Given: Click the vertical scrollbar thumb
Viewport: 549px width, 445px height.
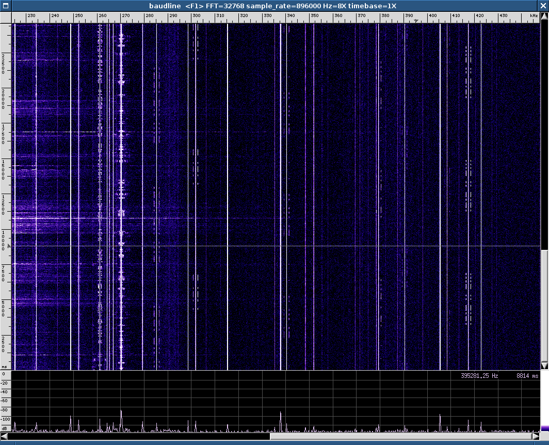Looking at the screenshot, I should tap(544, 306).
